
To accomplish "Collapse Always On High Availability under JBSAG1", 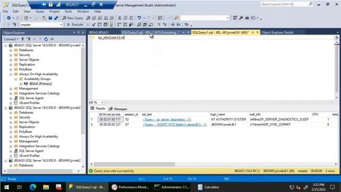I will (x=11, y=74).
